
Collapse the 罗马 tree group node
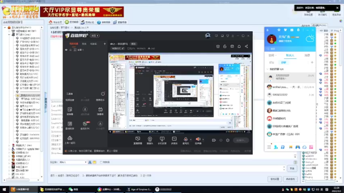(9, 35)
